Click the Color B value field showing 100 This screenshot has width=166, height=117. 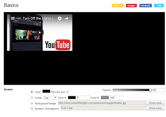click(x=116, y=98)
